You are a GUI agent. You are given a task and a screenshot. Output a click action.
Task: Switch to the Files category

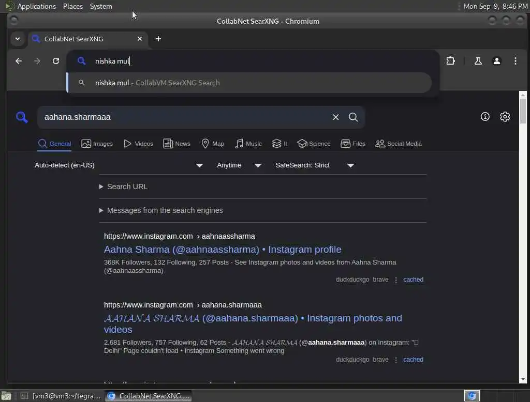pyautogui.click(x=353, y=144)
